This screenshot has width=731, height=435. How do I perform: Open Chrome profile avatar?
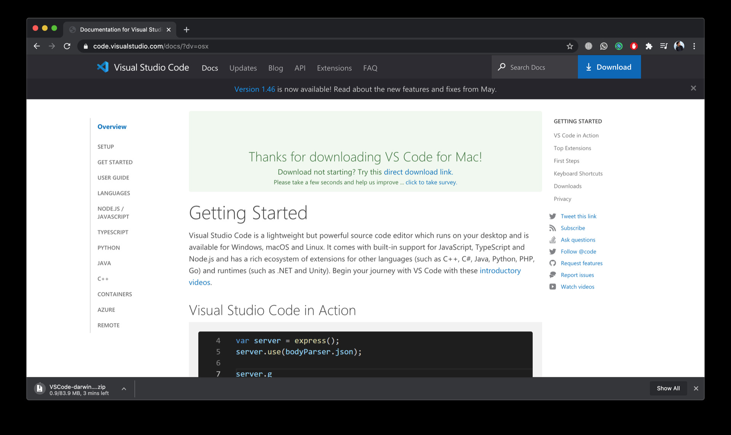coord(679,46)
